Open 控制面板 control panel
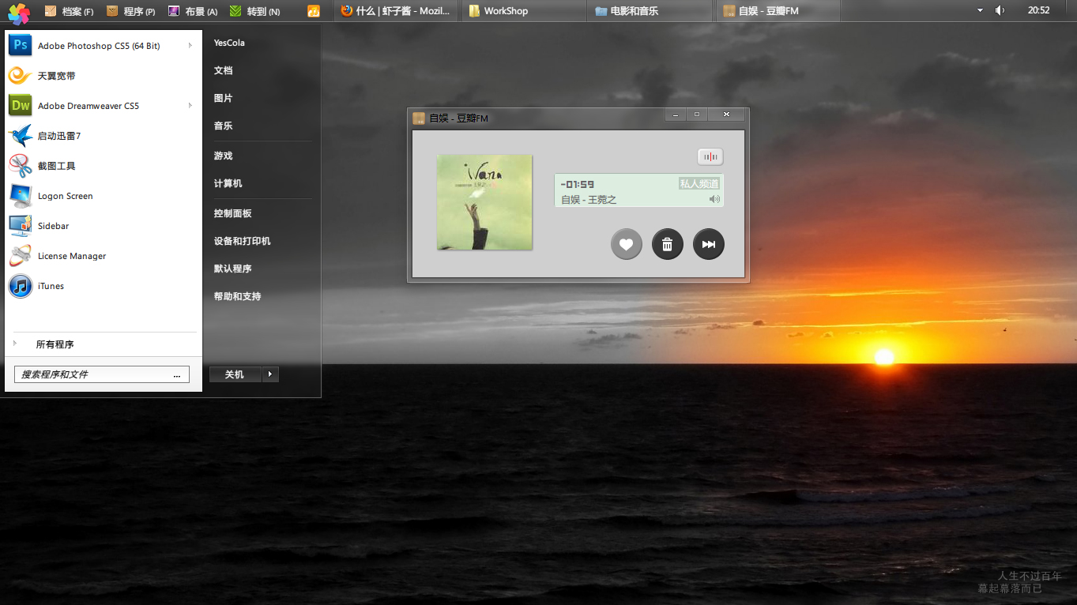1077x605 pixels. pos(232,213)
